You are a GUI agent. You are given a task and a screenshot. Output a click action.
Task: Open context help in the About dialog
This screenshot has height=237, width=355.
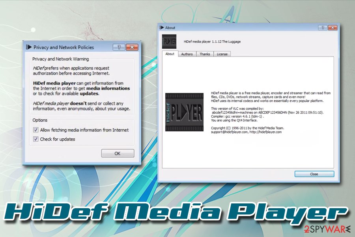coord(322,28)
